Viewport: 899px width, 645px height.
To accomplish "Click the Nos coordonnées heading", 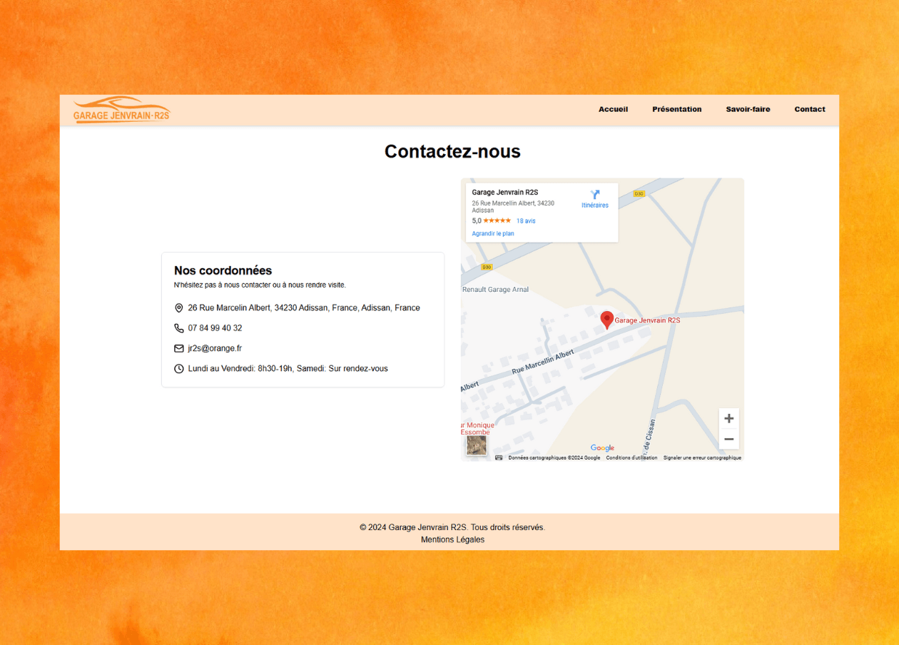I will (223, 270).
